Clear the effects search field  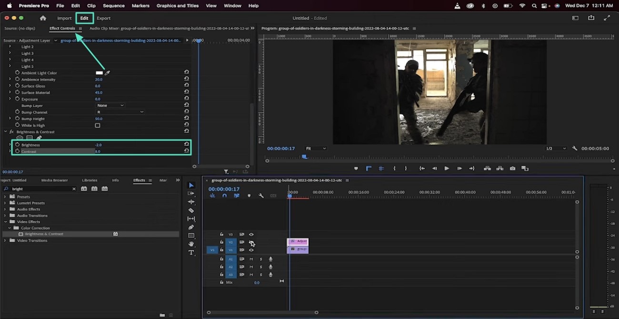coord(74,189)
